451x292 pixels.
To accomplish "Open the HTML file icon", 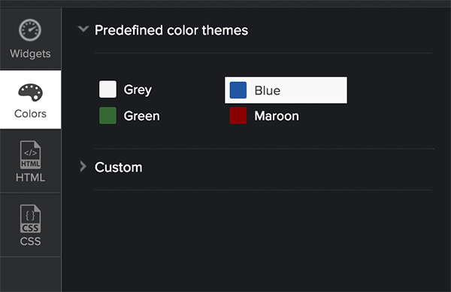I will (x=30, y=154).
